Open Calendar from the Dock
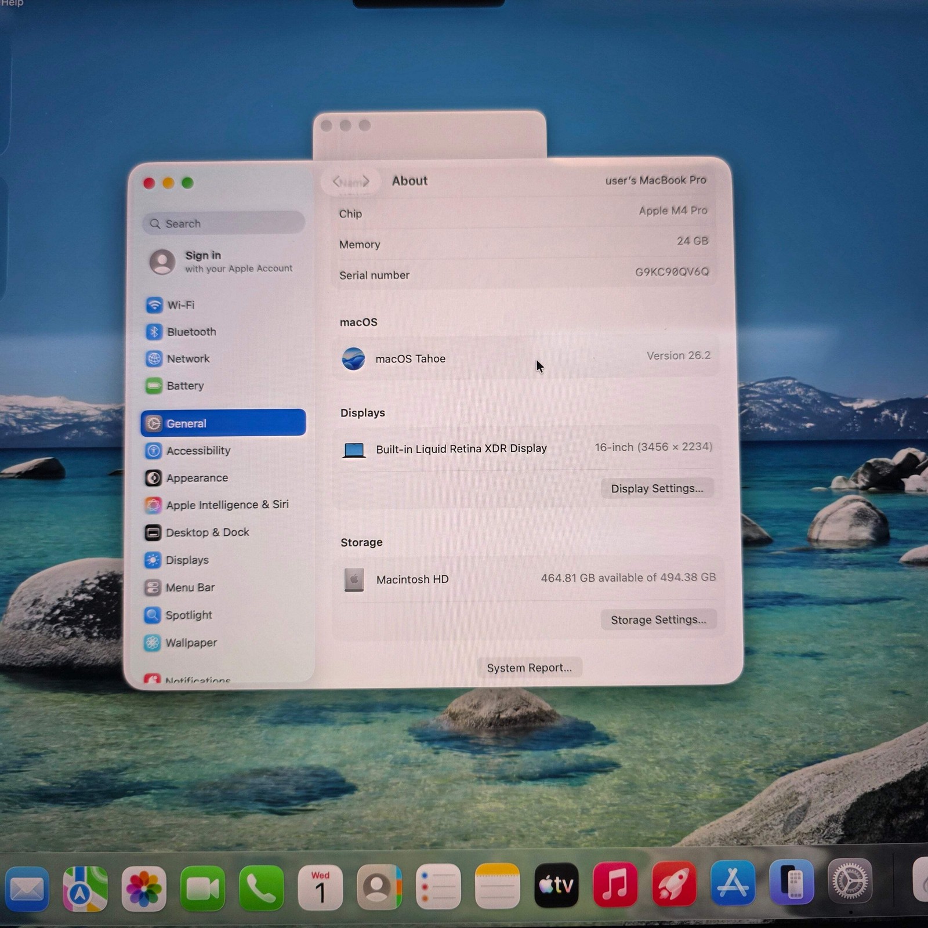Viewport: 928px width, 928px height. pyautogui.click(x=320, y=887)
